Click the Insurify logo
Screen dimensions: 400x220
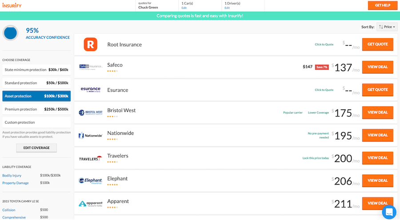point(12,5)
